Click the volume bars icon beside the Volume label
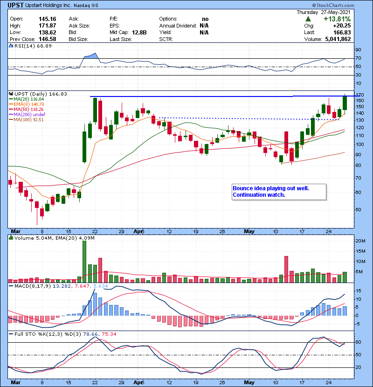The height and width of the screenshot is (387, 373). 11,238
